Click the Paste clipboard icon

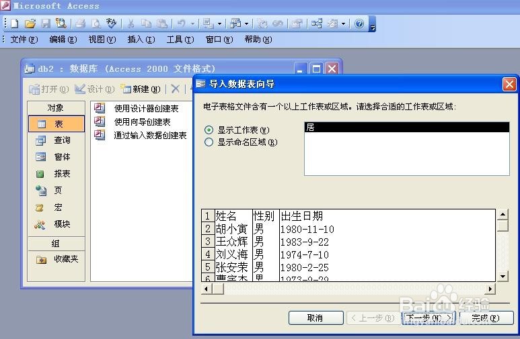[x=162, y=23]
